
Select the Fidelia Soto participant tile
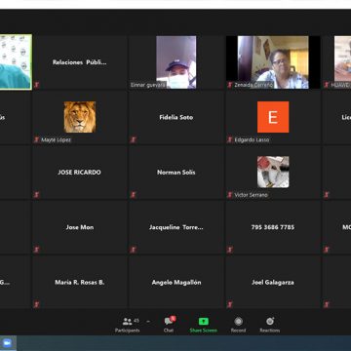[x=176, y=117]
